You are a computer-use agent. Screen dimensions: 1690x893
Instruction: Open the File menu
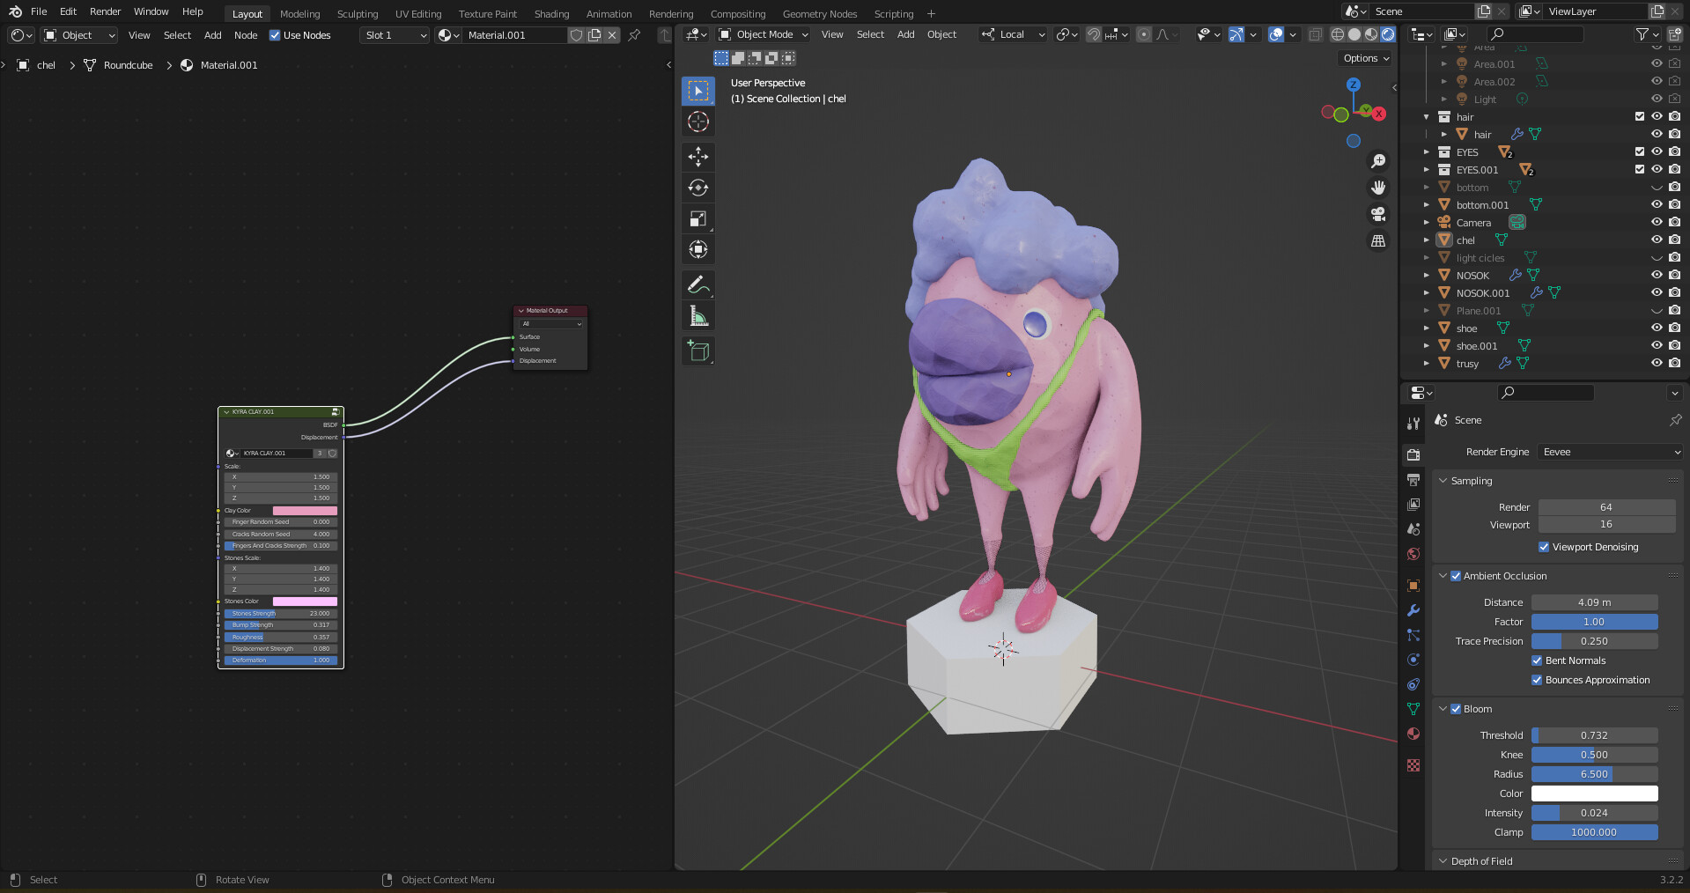coord(39,11)
